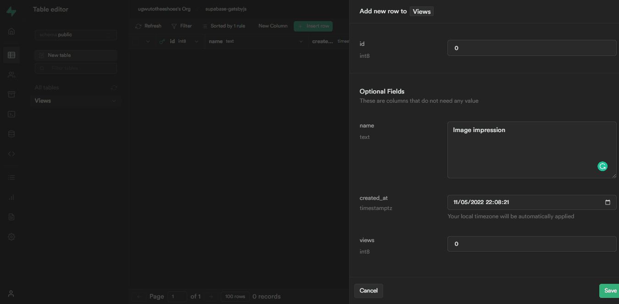Open the row selection dropdown chevron
619x304 pixels.
pos(148,41)
